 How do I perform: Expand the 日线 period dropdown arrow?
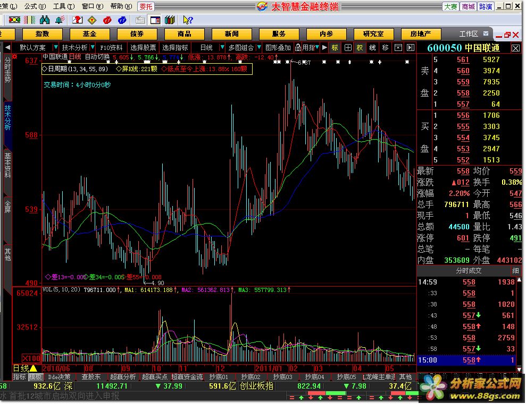222,47
